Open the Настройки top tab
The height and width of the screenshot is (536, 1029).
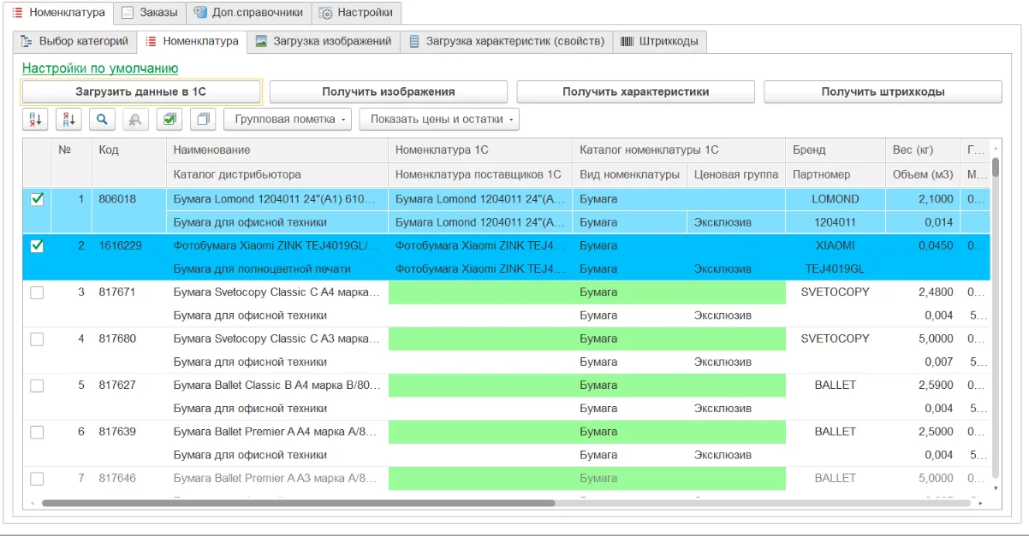[x=356, y=13]
